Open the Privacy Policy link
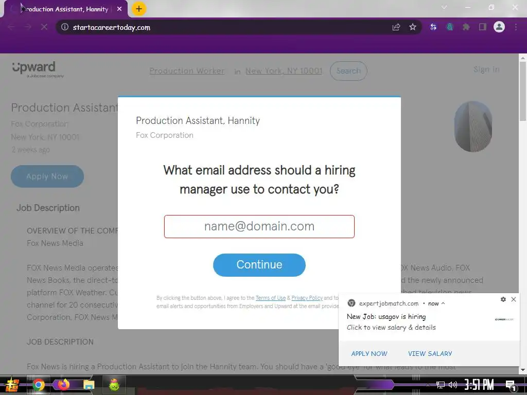 coord(307,298)
